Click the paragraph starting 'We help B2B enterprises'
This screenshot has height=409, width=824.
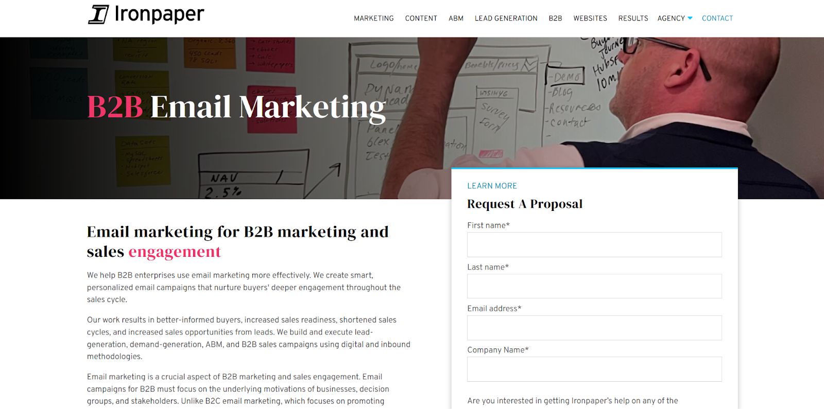pos(244,288)
